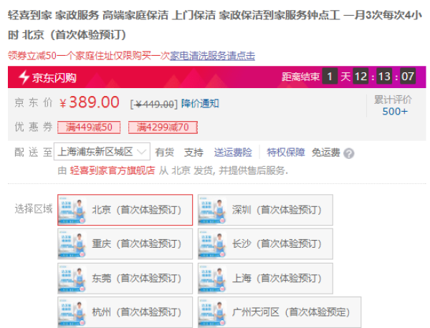
Task: Click 降价通知 price drop alert
Action: coord(200,104)
